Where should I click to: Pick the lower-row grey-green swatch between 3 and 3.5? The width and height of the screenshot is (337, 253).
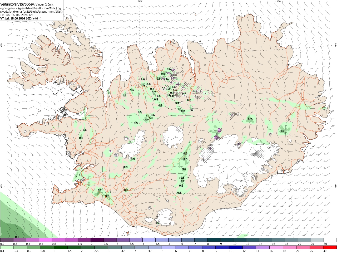click(115, 247)
